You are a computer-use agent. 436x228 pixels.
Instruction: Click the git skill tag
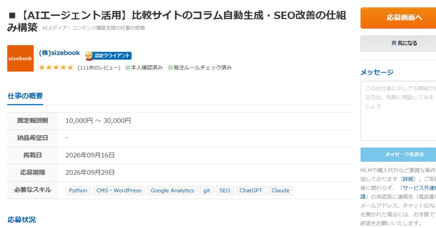[x=207, y=191]
